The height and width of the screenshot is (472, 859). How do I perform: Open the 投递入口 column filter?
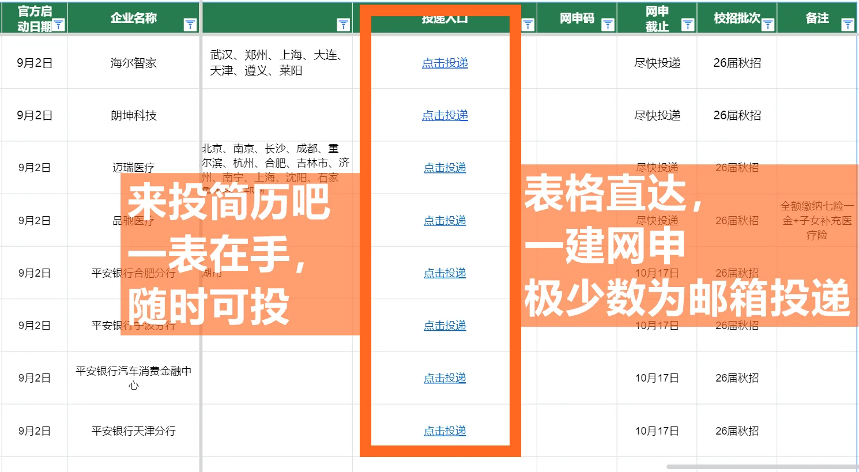pyautogui.click(x=528, y=25)
